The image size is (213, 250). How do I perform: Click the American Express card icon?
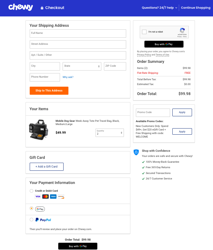tap(53, 197)
